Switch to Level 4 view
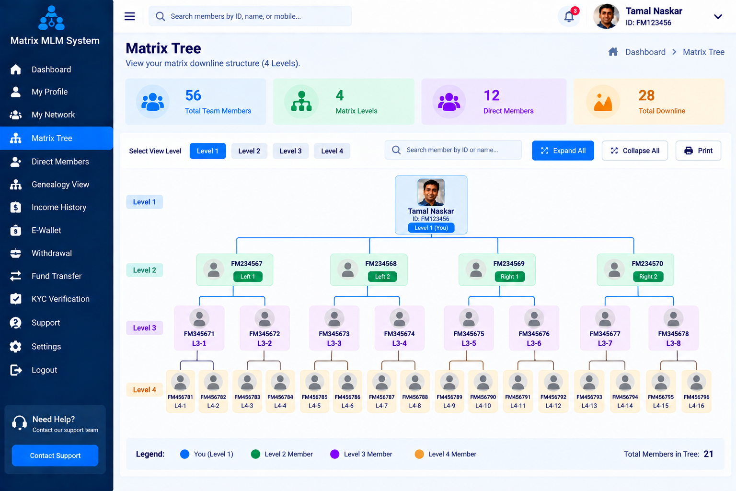 click(332, 151)
